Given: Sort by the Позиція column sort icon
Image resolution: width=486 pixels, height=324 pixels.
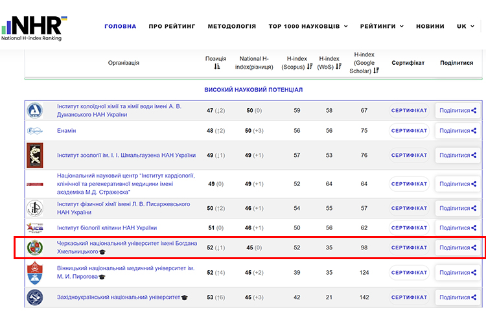Looking at the screenshot, I should pos(217,66).
